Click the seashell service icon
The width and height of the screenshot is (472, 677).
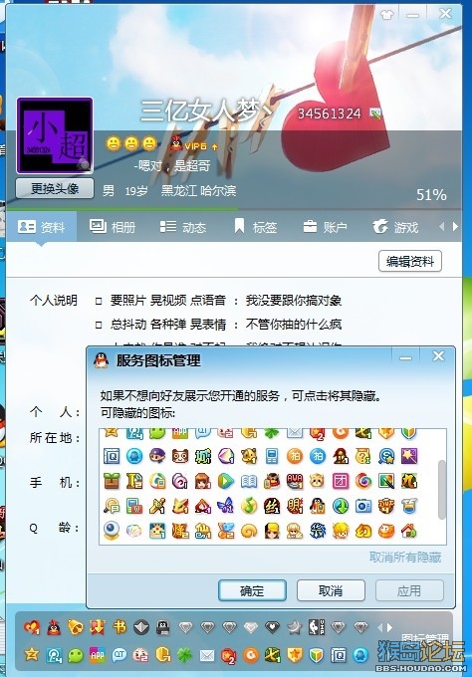134,531
